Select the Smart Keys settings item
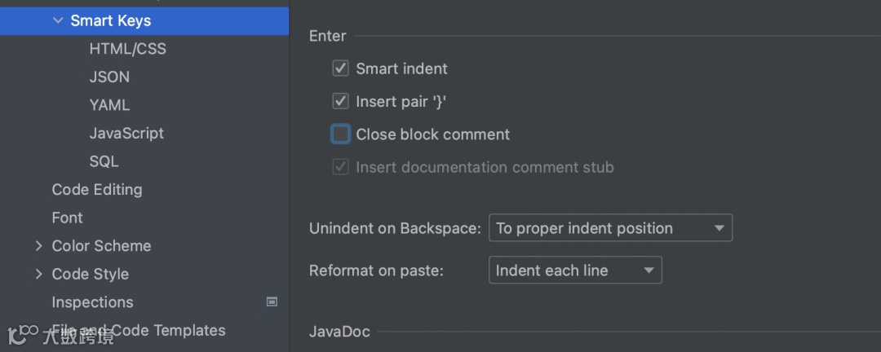 click(x=110, y=21)
